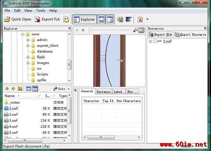Click the Export Resource icon beside Export FLA

(x=66, y=19)
